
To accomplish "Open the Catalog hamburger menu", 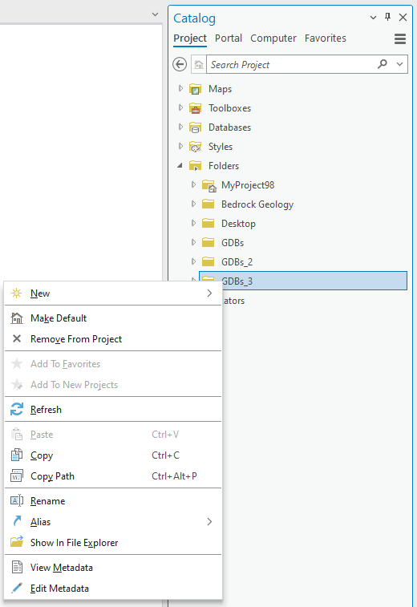I will pos(400,38).
